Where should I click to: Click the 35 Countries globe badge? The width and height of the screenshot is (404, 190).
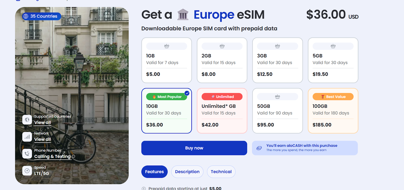click(x=41, y=16)
